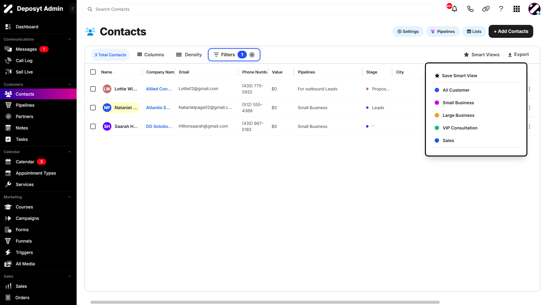548x305 pixels.
Task: Click the Export button
Action: (518, 55)
